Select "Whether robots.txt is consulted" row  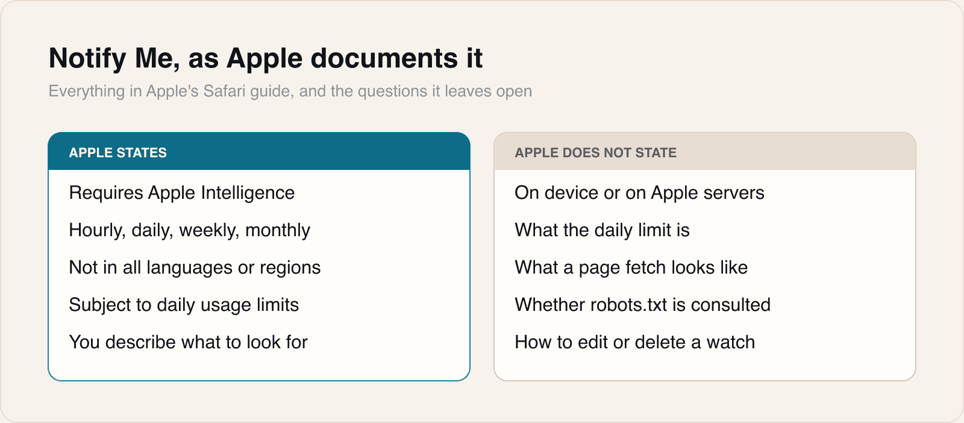(x=642, y=305)
